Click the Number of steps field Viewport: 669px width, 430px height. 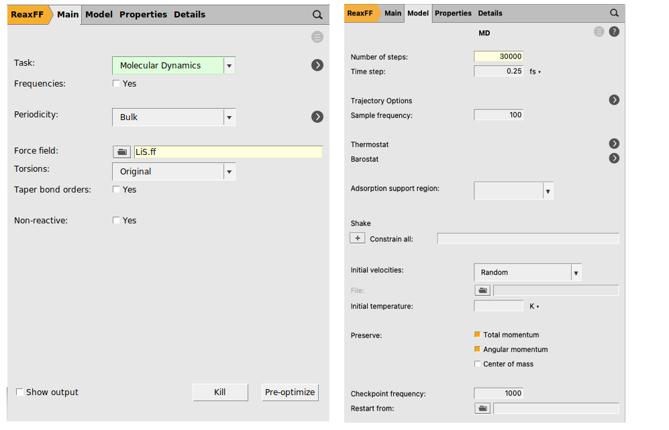(x=499, y=57)
